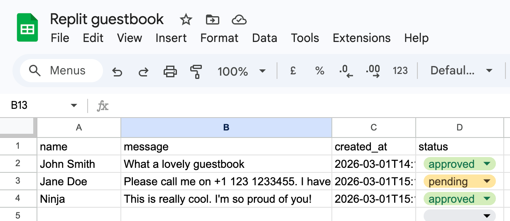Viewport: 510px width, 221px height.
Task: Click the Google Sheets home logo
Action: [x=27, y=27]
